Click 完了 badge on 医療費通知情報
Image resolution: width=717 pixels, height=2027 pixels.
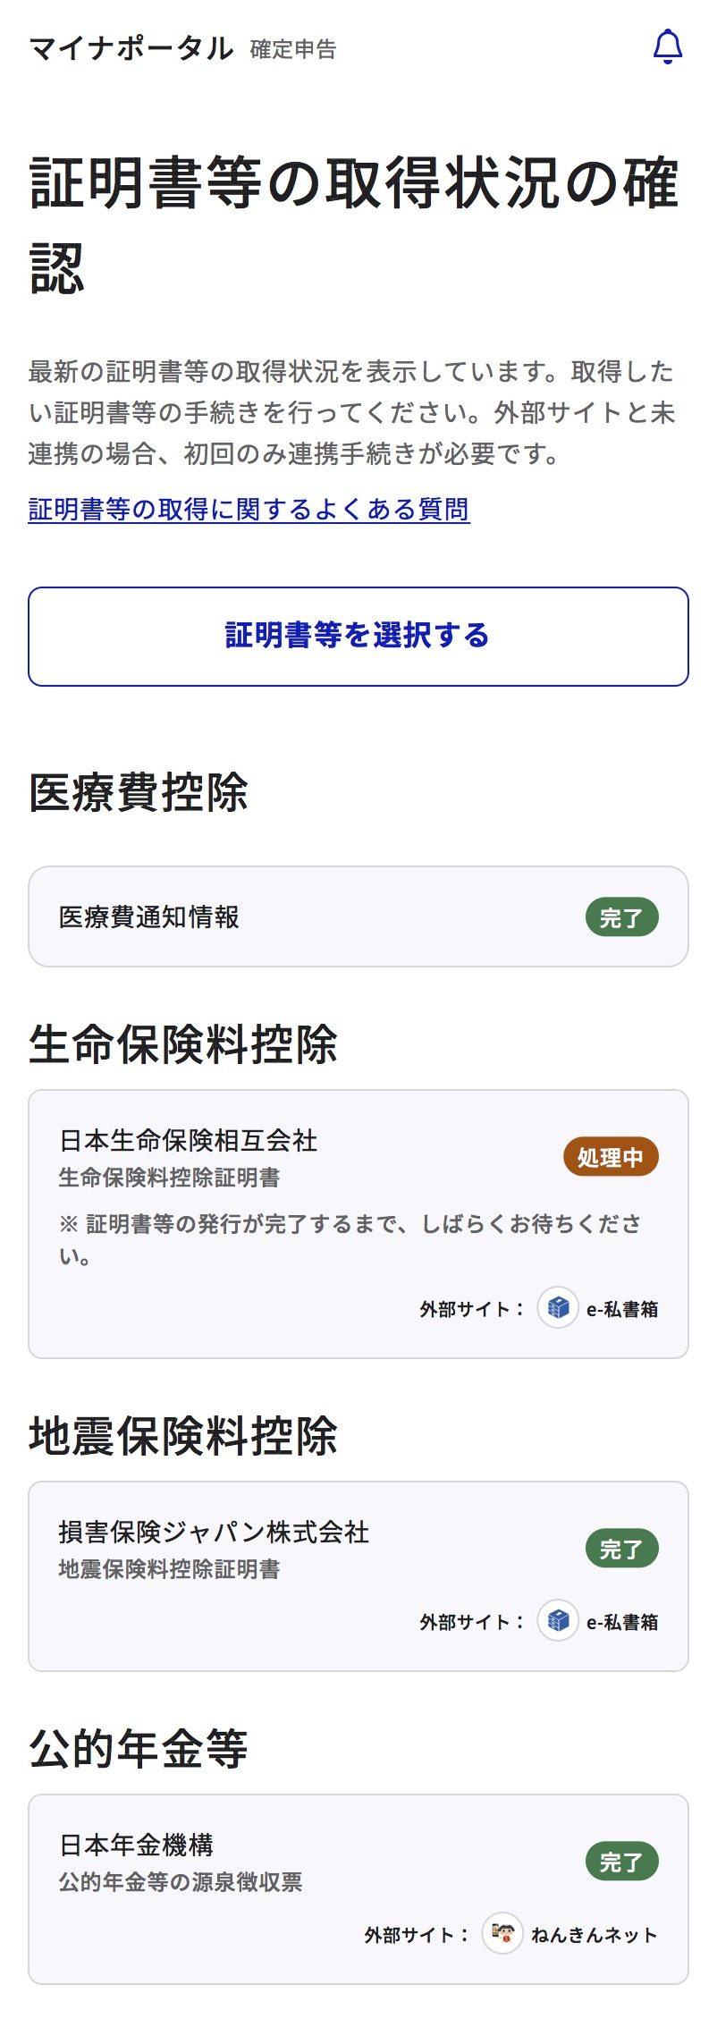[621, 917]
